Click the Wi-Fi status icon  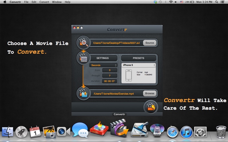[171, 2]
